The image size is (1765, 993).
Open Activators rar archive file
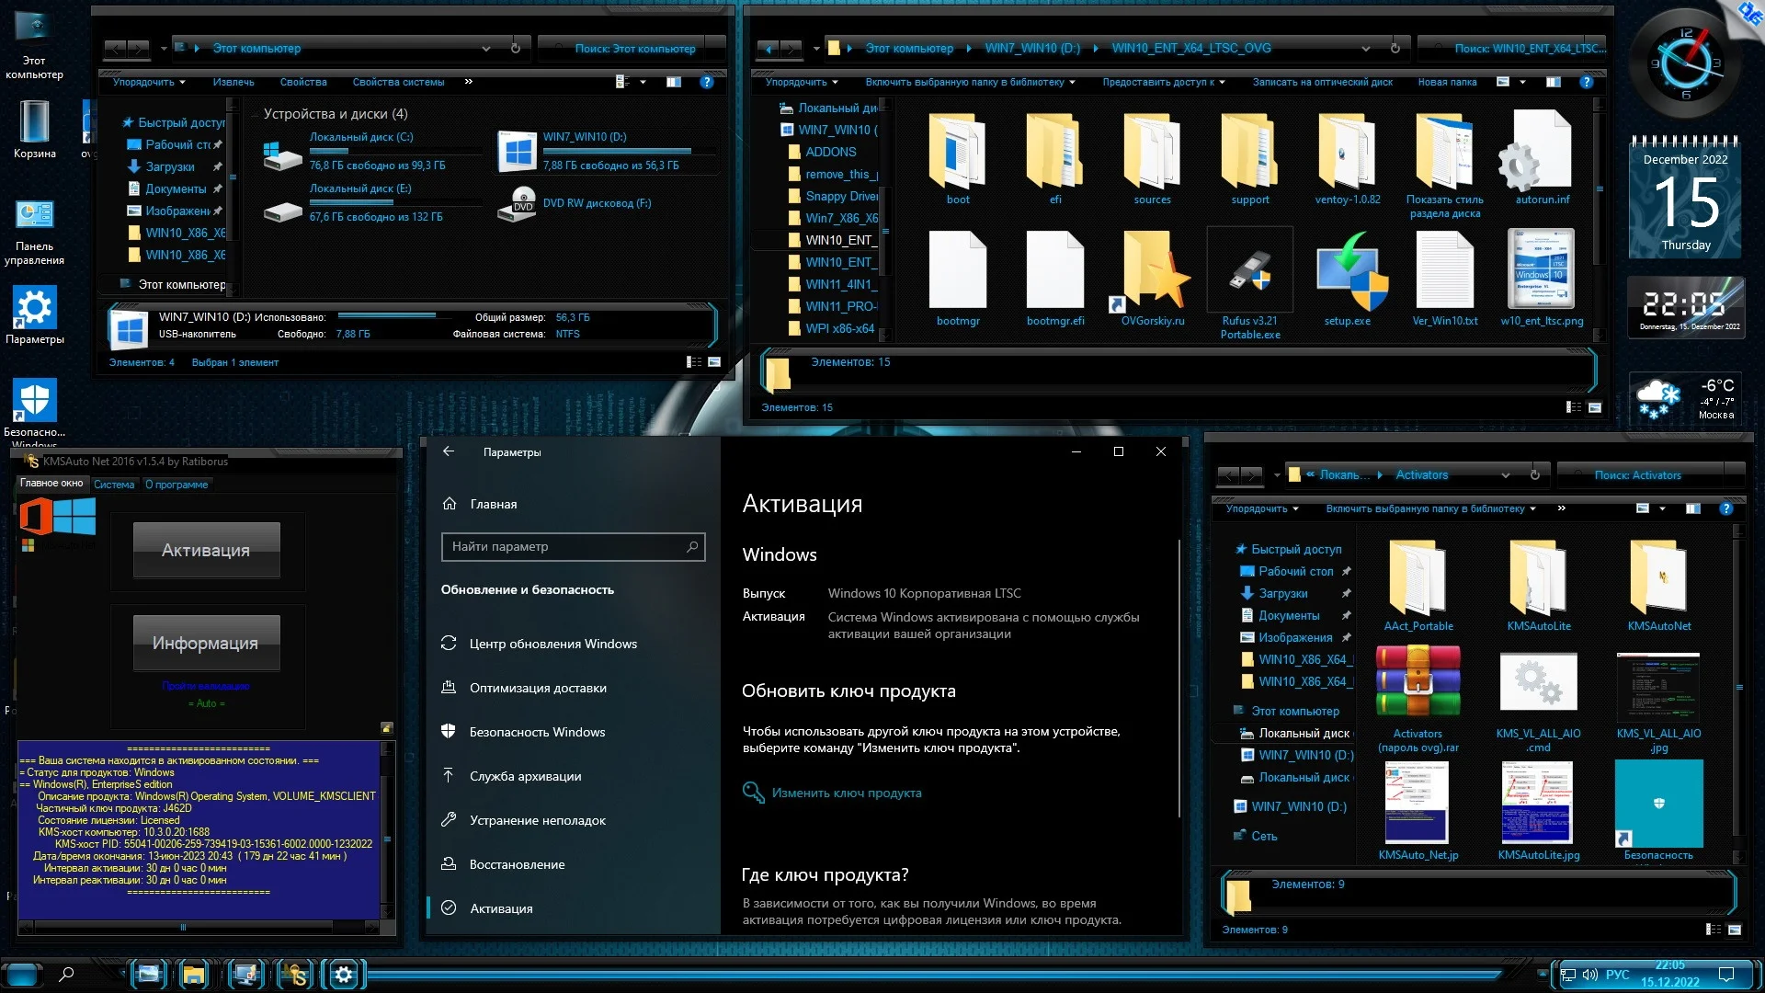pos(1418,681)
